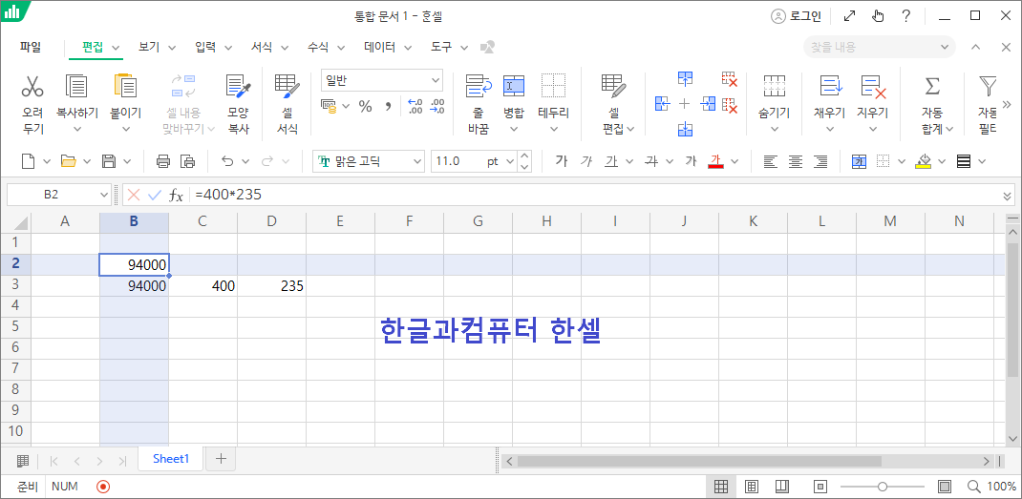Switch to page layout view in status bar
Image resolution: width=1022 pixels, height=499 pixels.
click(751, 486)
